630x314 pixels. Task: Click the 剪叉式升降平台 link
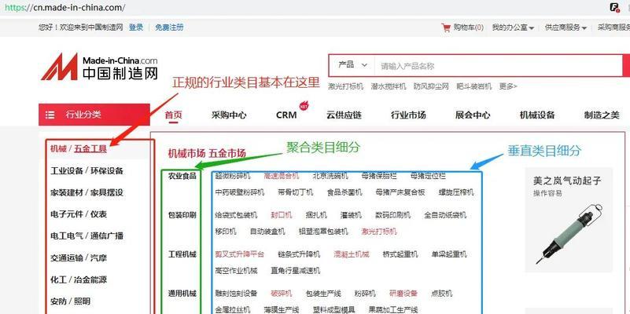[x=240, y=254]
